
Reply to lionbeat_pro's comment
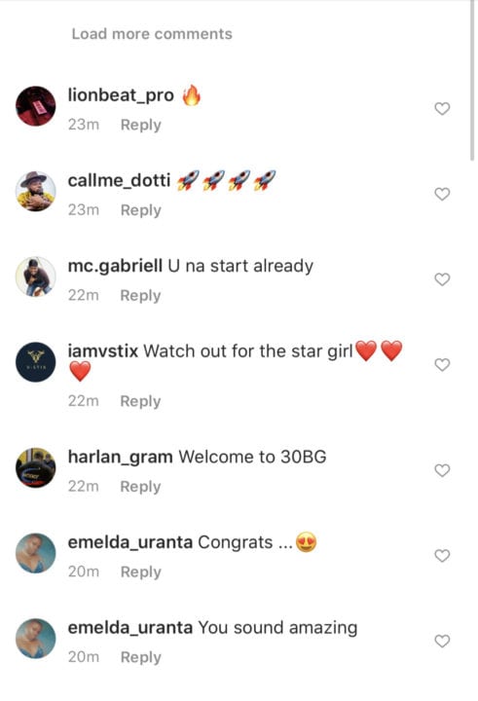tap(141, 125)
